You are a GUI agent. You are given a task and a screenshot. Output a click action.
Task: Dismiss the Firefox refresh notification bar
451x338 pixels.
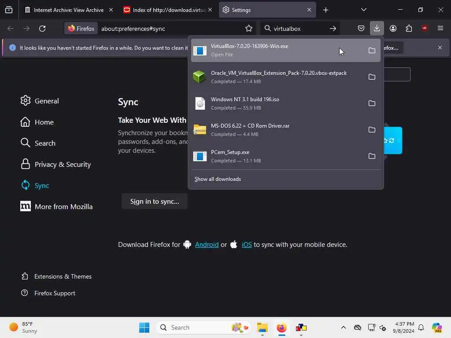pos(440,48)
